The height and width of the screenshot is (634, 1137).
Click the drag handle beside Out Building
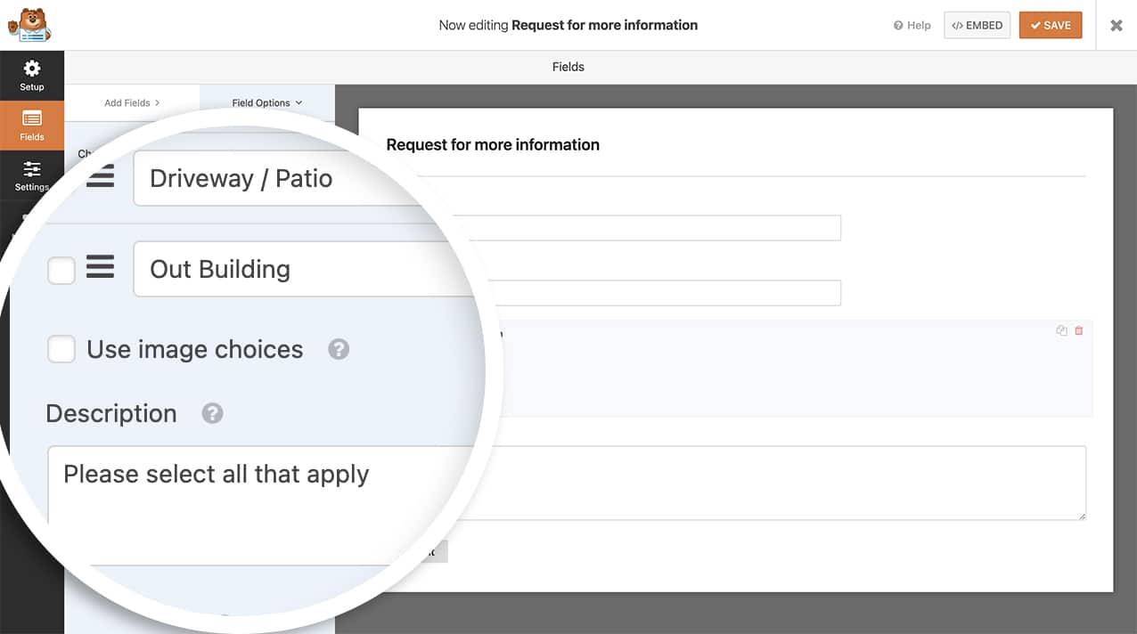100,267
